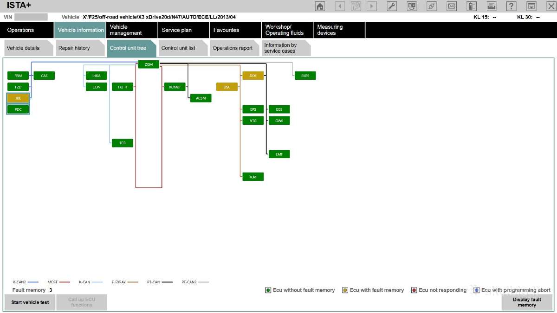The height and width of the screenshot is (313, 557).
Task: Click the Start vehicle test button
Action: pyautogui.click(x=30, y=302)
